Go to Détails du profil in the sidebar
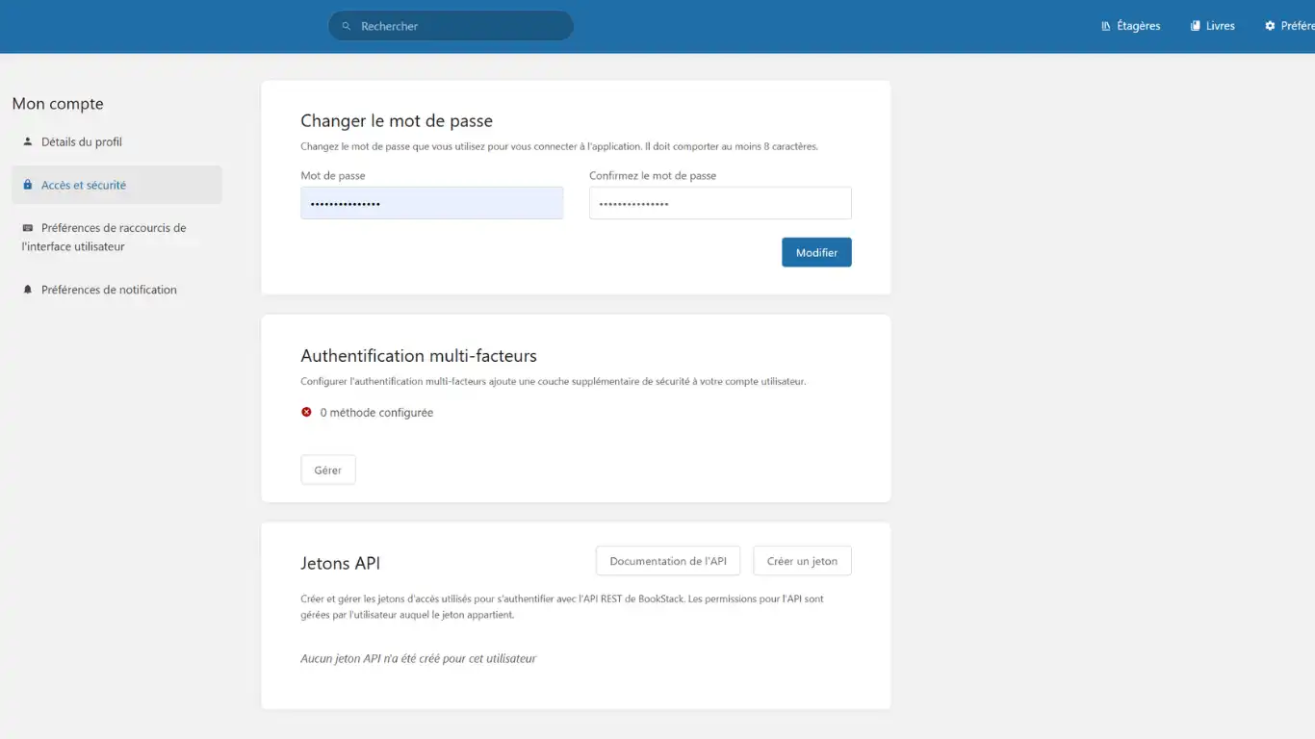This screenshot has width=1315, height=739. tap(82, 141)
